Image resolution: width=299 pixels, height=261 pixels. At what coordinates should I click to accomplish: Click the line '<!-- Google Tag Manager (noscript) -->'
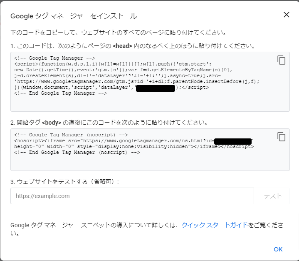[71, 135]
